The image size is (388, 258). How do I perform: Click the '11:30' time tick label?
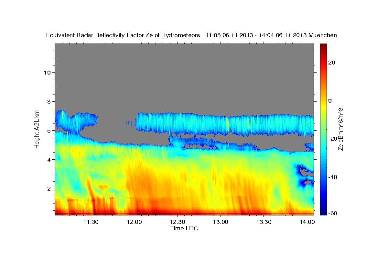tap(91, 222)
